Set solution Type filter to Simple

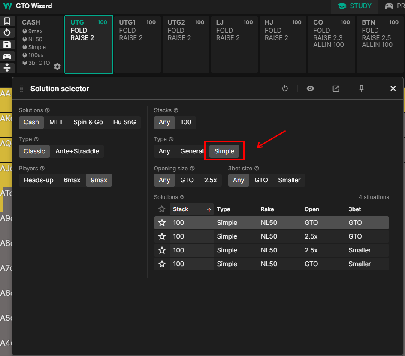coord(224,151)
